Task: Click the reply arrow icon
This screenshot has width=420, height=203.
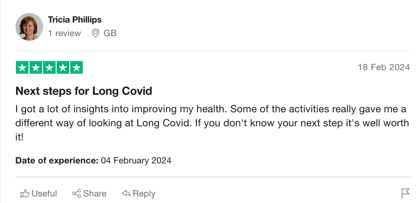Action: pos(126,193)
